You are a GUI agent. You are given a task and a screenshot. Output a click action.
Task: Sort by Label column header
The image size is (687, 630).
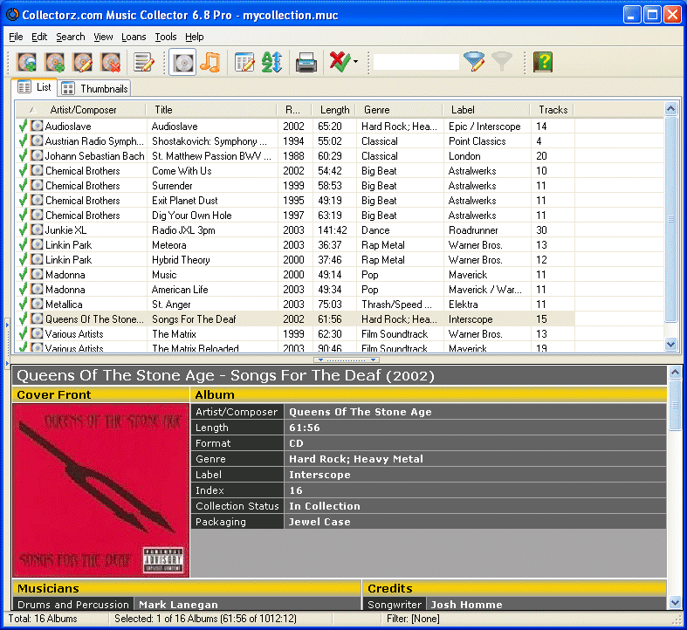(486, 110)
